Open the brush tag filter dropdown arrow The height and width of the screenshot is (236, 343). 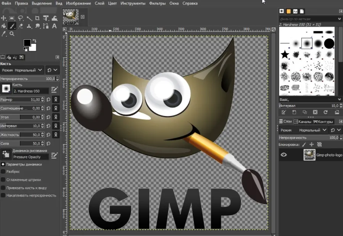(x=339, y=19)
